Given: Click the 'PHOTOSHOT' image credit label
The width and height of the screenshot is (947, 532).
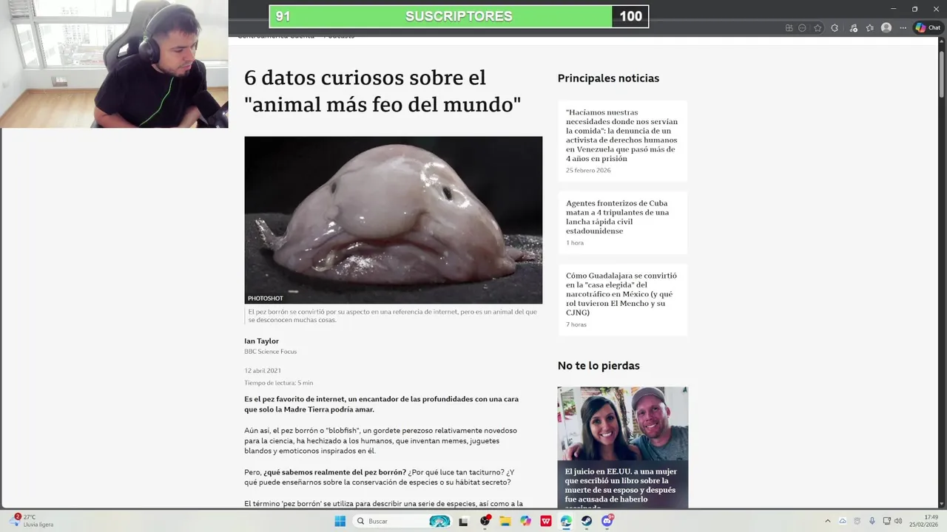Looking at the screenshot, I should point(265,299).
